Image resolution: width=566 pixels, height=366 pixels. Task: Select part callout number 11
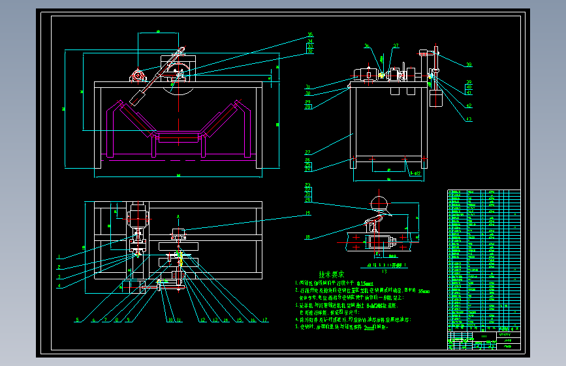click(x=180, y=320)
